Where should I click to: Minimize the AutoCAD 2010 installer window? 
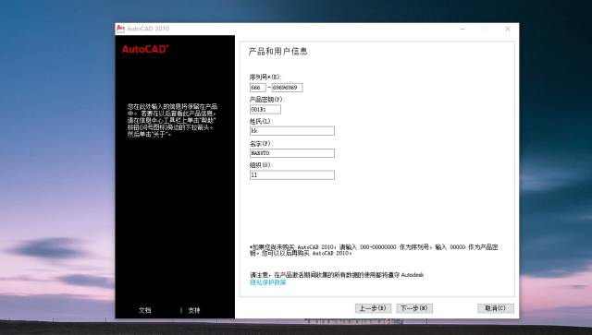[x=462, y=29]
